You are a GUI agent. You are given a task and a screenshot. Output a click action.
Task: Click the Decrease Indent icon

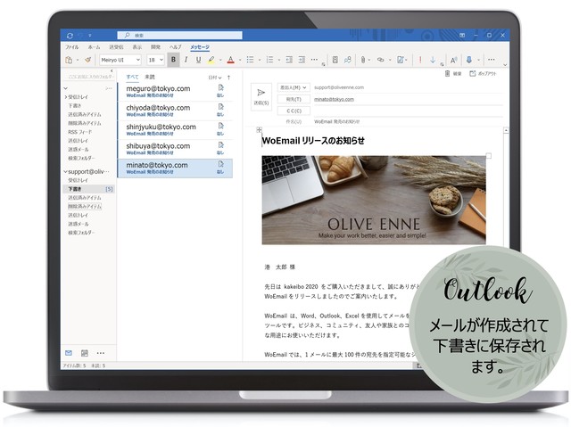(289, 60)
